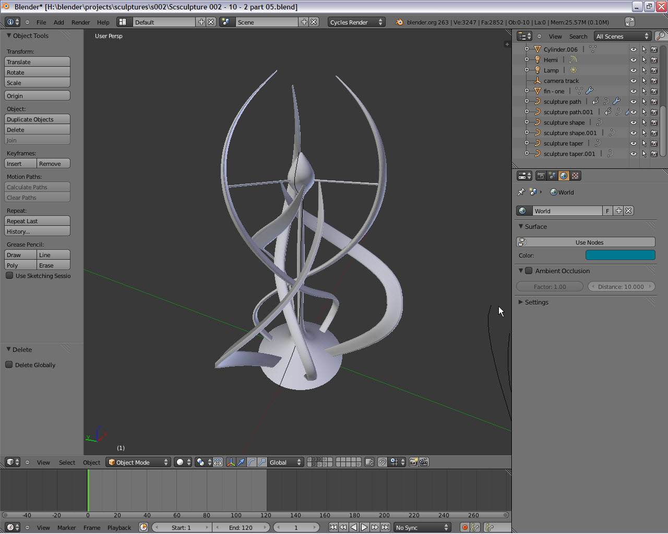Screen dimensions: 668x534
Task: Click the Repeat Last button
Action: tap(37, 221)
